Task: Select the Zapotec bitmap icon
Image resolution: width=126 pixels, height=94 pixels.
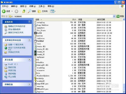Action: pyautogui.click(x=36, y=92)
